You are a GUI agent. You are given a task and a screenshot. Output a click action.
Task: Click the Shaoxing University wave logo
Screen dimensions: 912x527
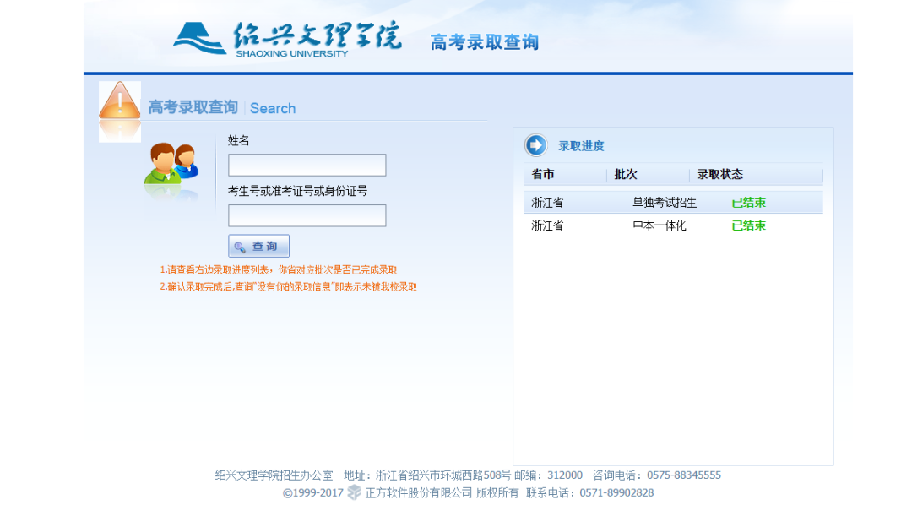196,38
